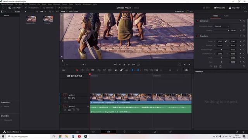Toggle the Composite section enable dot
Image resolution: width=248 pixels, height=139 pixels.
coord(198,21)
